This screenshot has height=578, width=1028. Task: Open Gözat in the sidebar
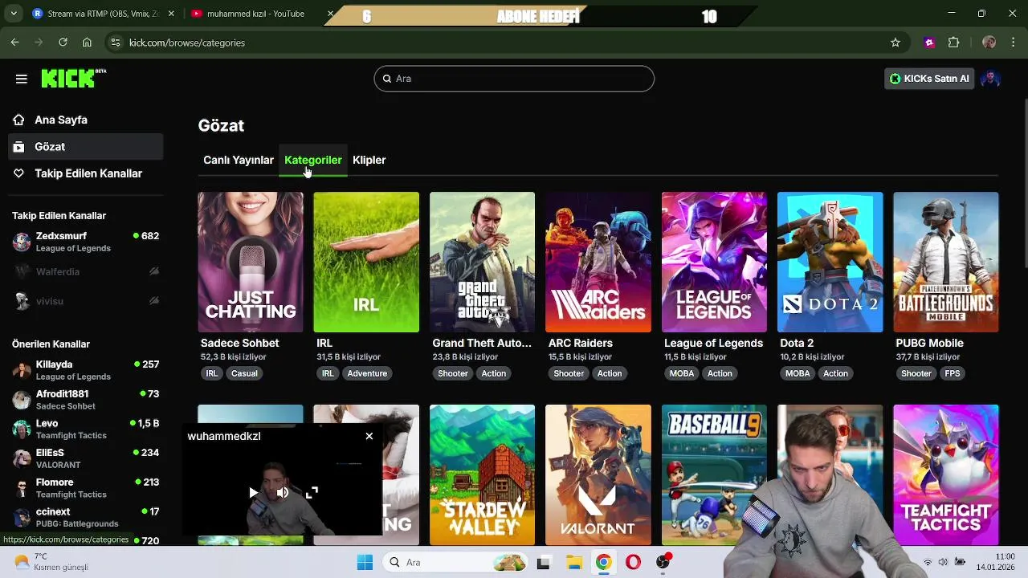point(85,147)
